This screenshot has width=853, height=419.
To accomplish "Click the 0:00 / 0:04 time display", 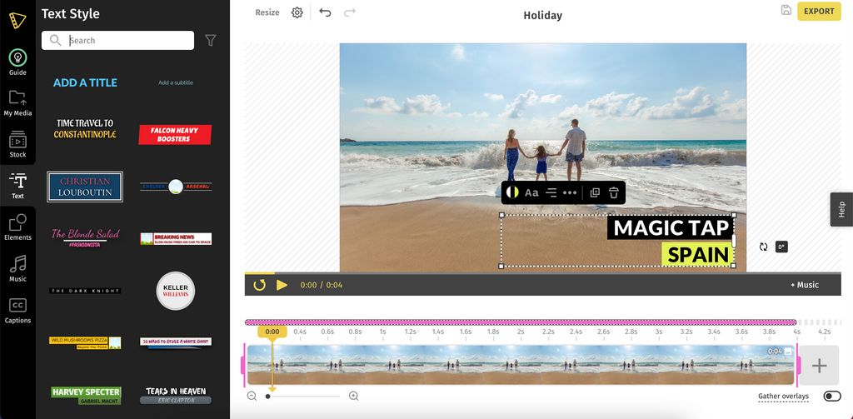I will 321,285.
